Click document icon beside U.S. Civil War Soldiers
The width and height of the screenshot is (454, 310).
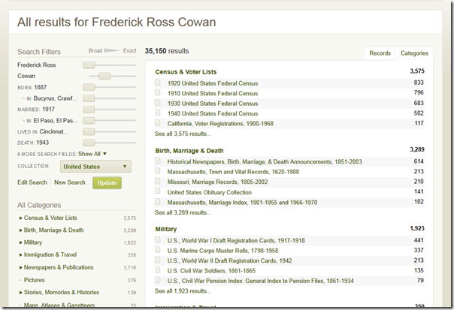158,270
